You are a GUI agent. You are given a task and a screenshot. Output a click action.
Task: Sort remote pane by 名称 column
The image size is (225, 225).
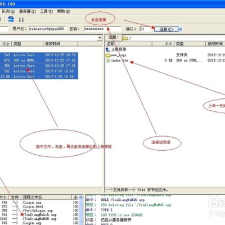click(129, 44)
